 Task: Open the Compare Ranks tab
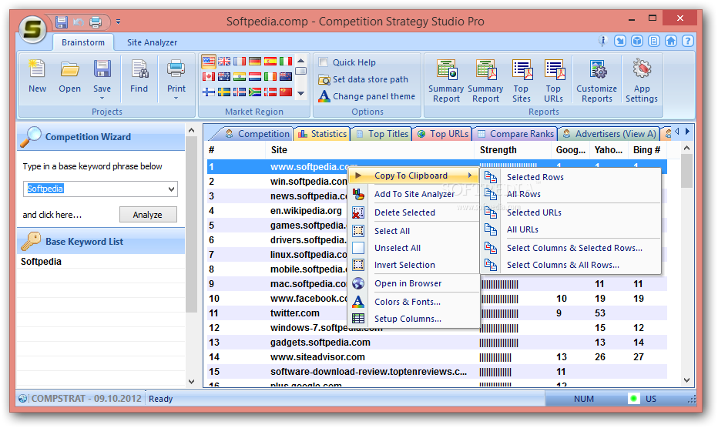click(x=515, y=134)
